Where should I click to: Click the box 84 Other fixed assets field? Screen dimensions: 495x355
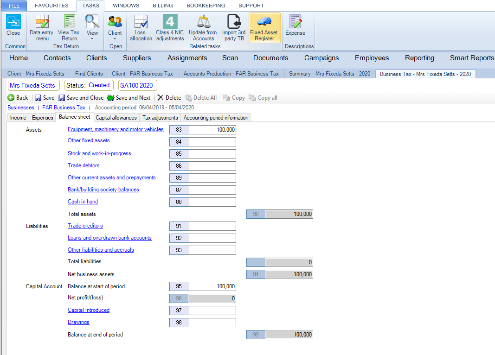click(212, 142)
